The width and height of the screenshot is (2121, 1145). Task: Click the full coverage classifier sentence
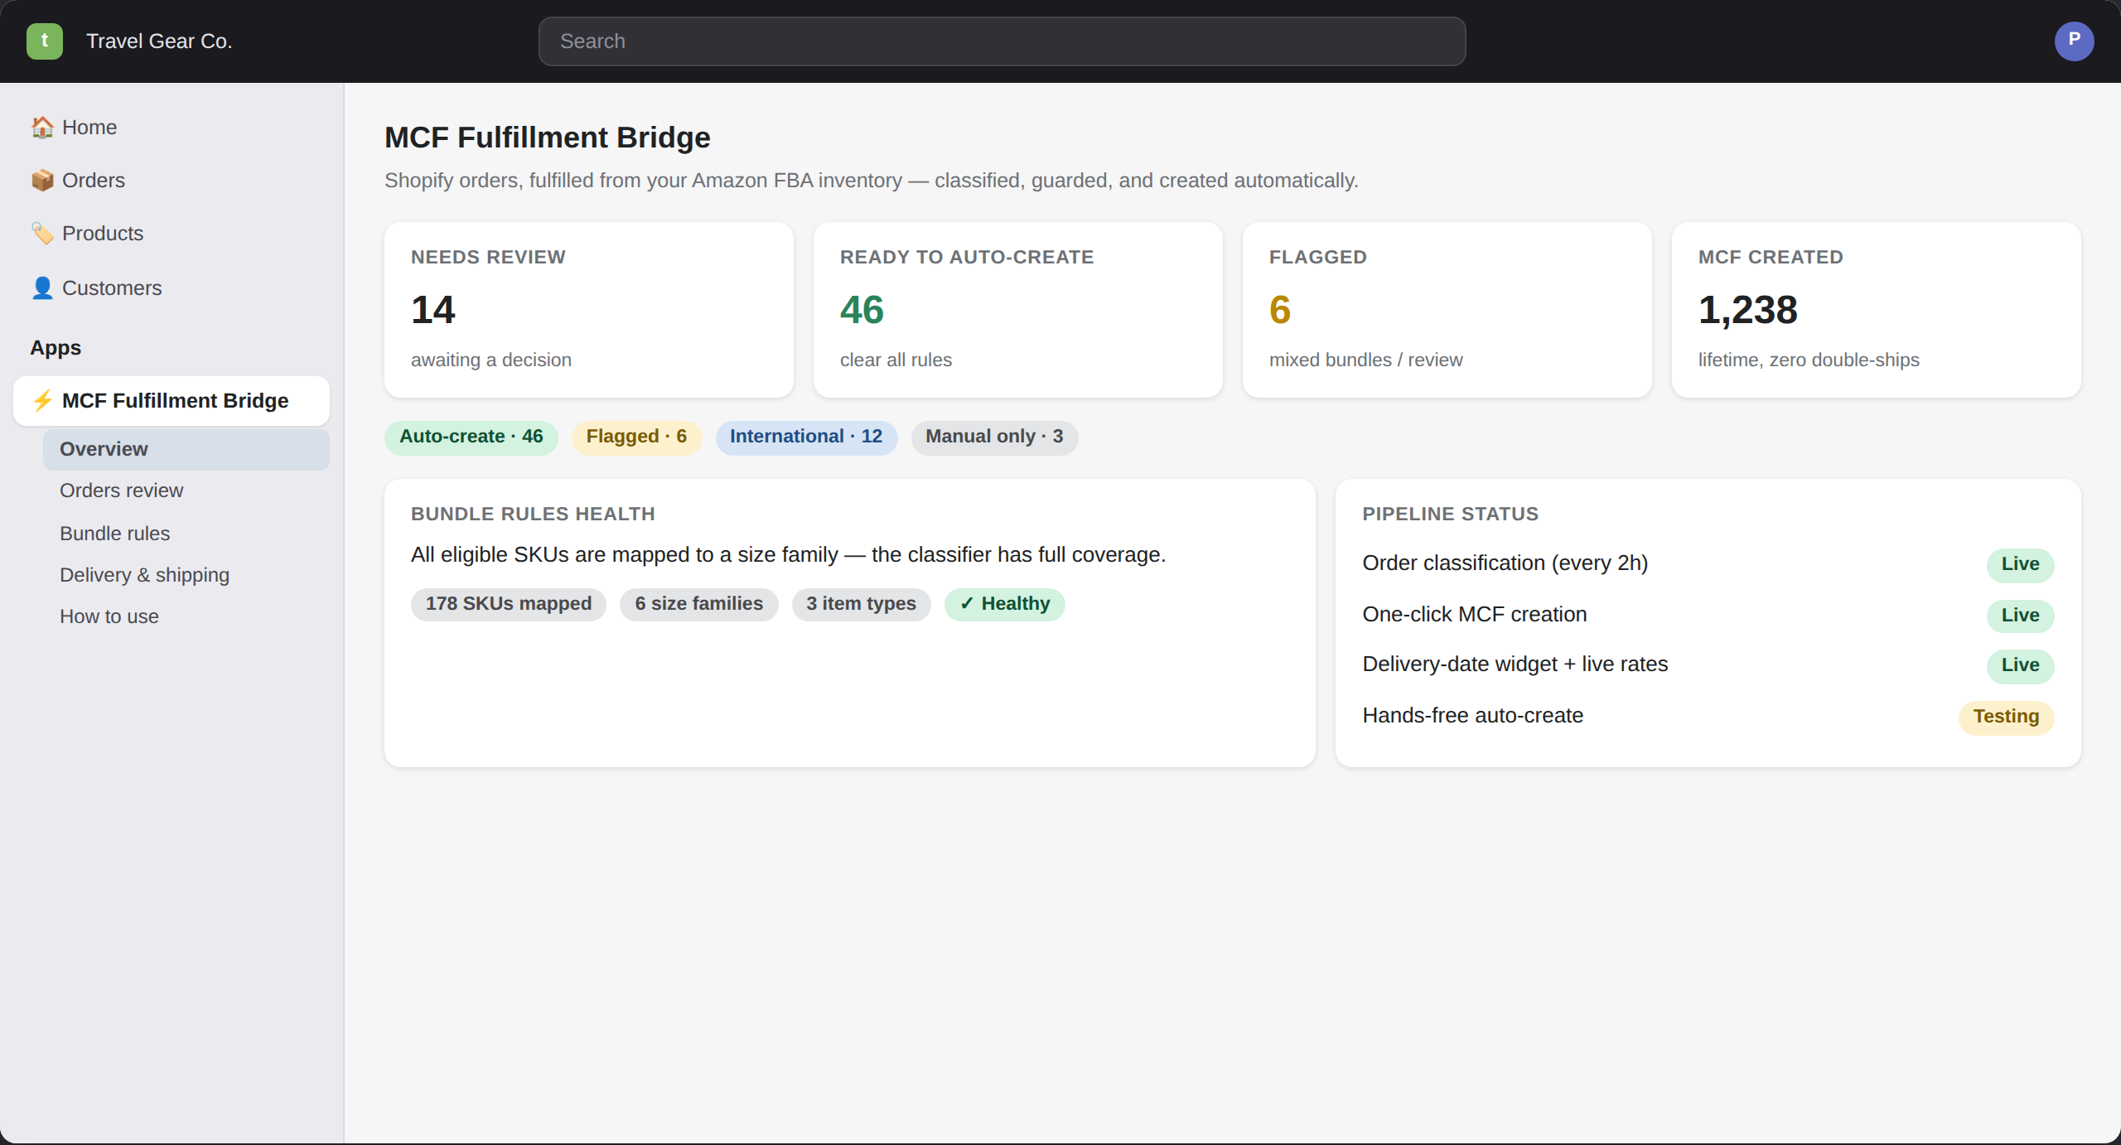[x=789, y=555]
